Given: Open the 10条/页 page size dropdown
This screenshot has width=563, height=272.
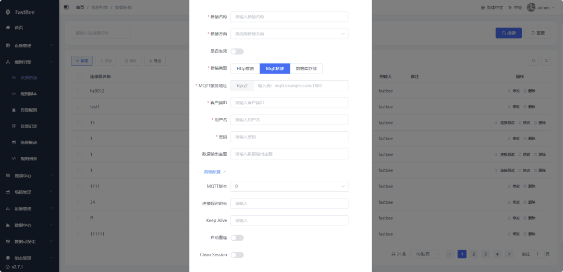Looking at the screenshot, I should click(x=425, y=254).
